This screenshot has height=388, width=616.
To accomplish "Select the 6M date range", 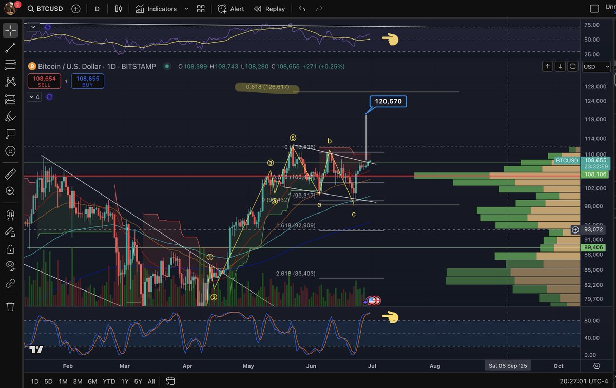I will point(93,381).
